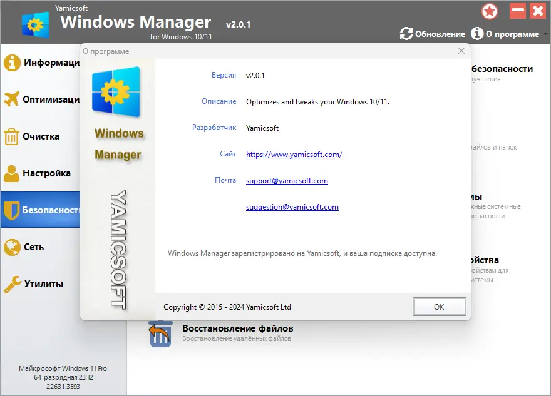Click the Утилиты wrench icon
This screenshot has height=396, width=551.
(x=13, y=284)
